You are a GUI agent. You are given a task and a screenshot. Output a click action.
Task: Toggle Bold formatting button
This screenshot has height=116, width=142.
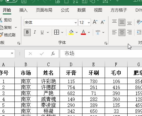(27, 32)
